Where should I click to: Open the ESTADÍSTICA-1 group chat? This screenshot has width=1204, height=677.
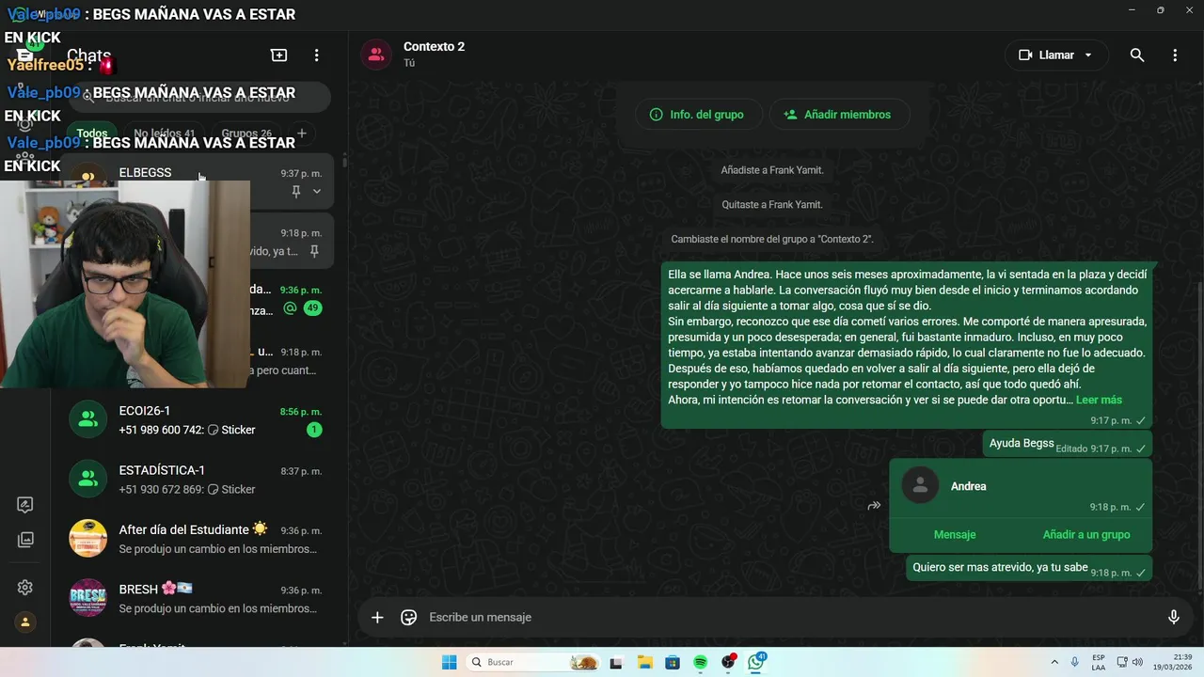[x=198, y=479]
